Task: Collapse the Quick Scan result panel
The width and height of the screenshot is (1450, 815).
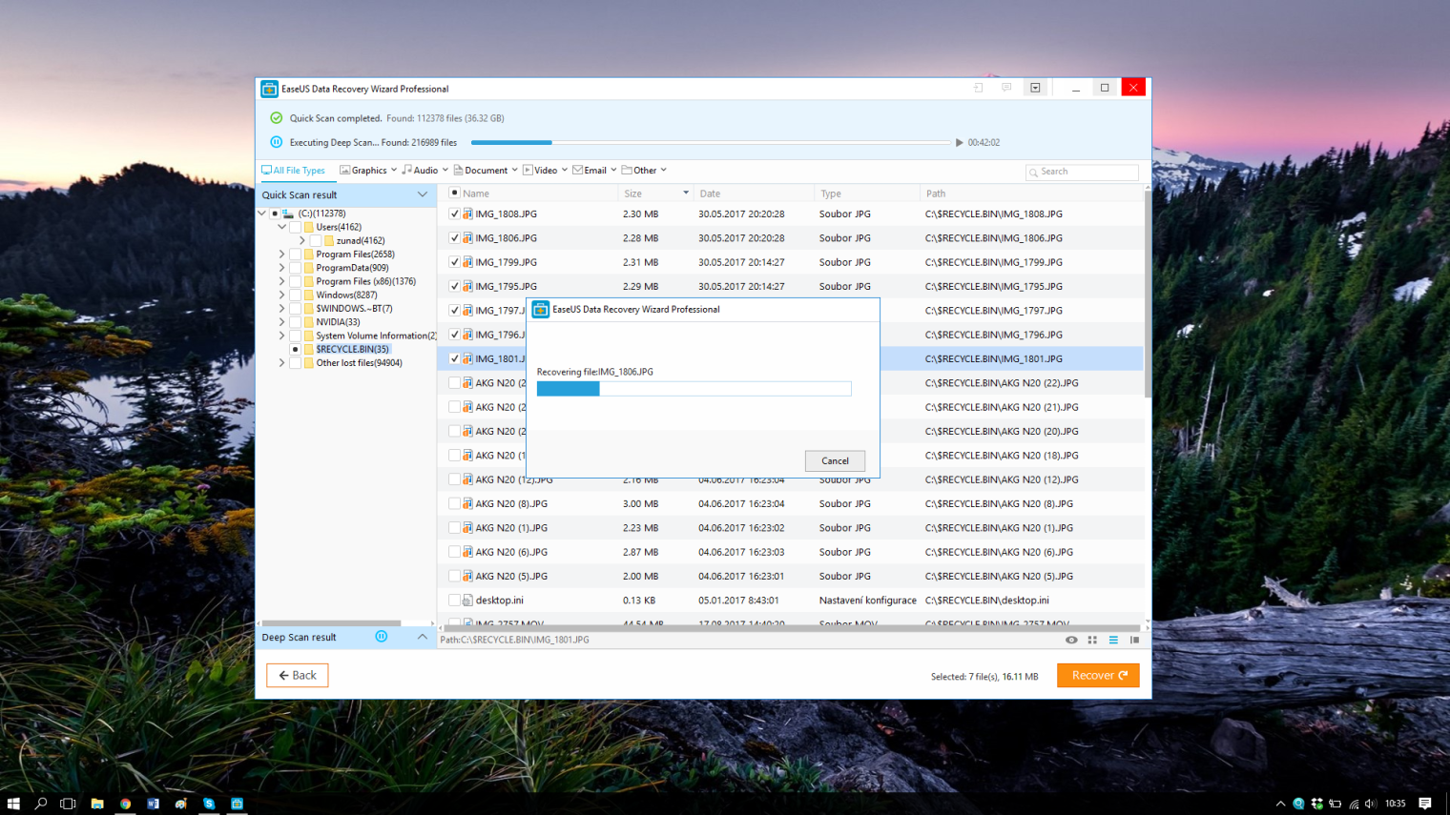Action: point(423,194)
